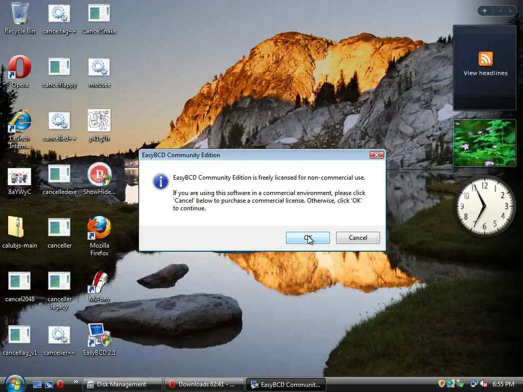Click the network connection tray icon
This screenshot has height=392, width=523.
click(x=473, y=384)
